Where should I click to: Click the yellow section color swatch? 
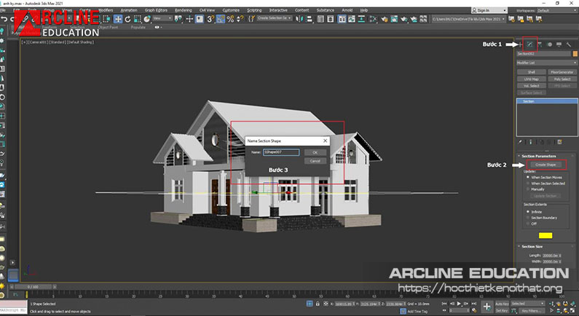[545, 235]
